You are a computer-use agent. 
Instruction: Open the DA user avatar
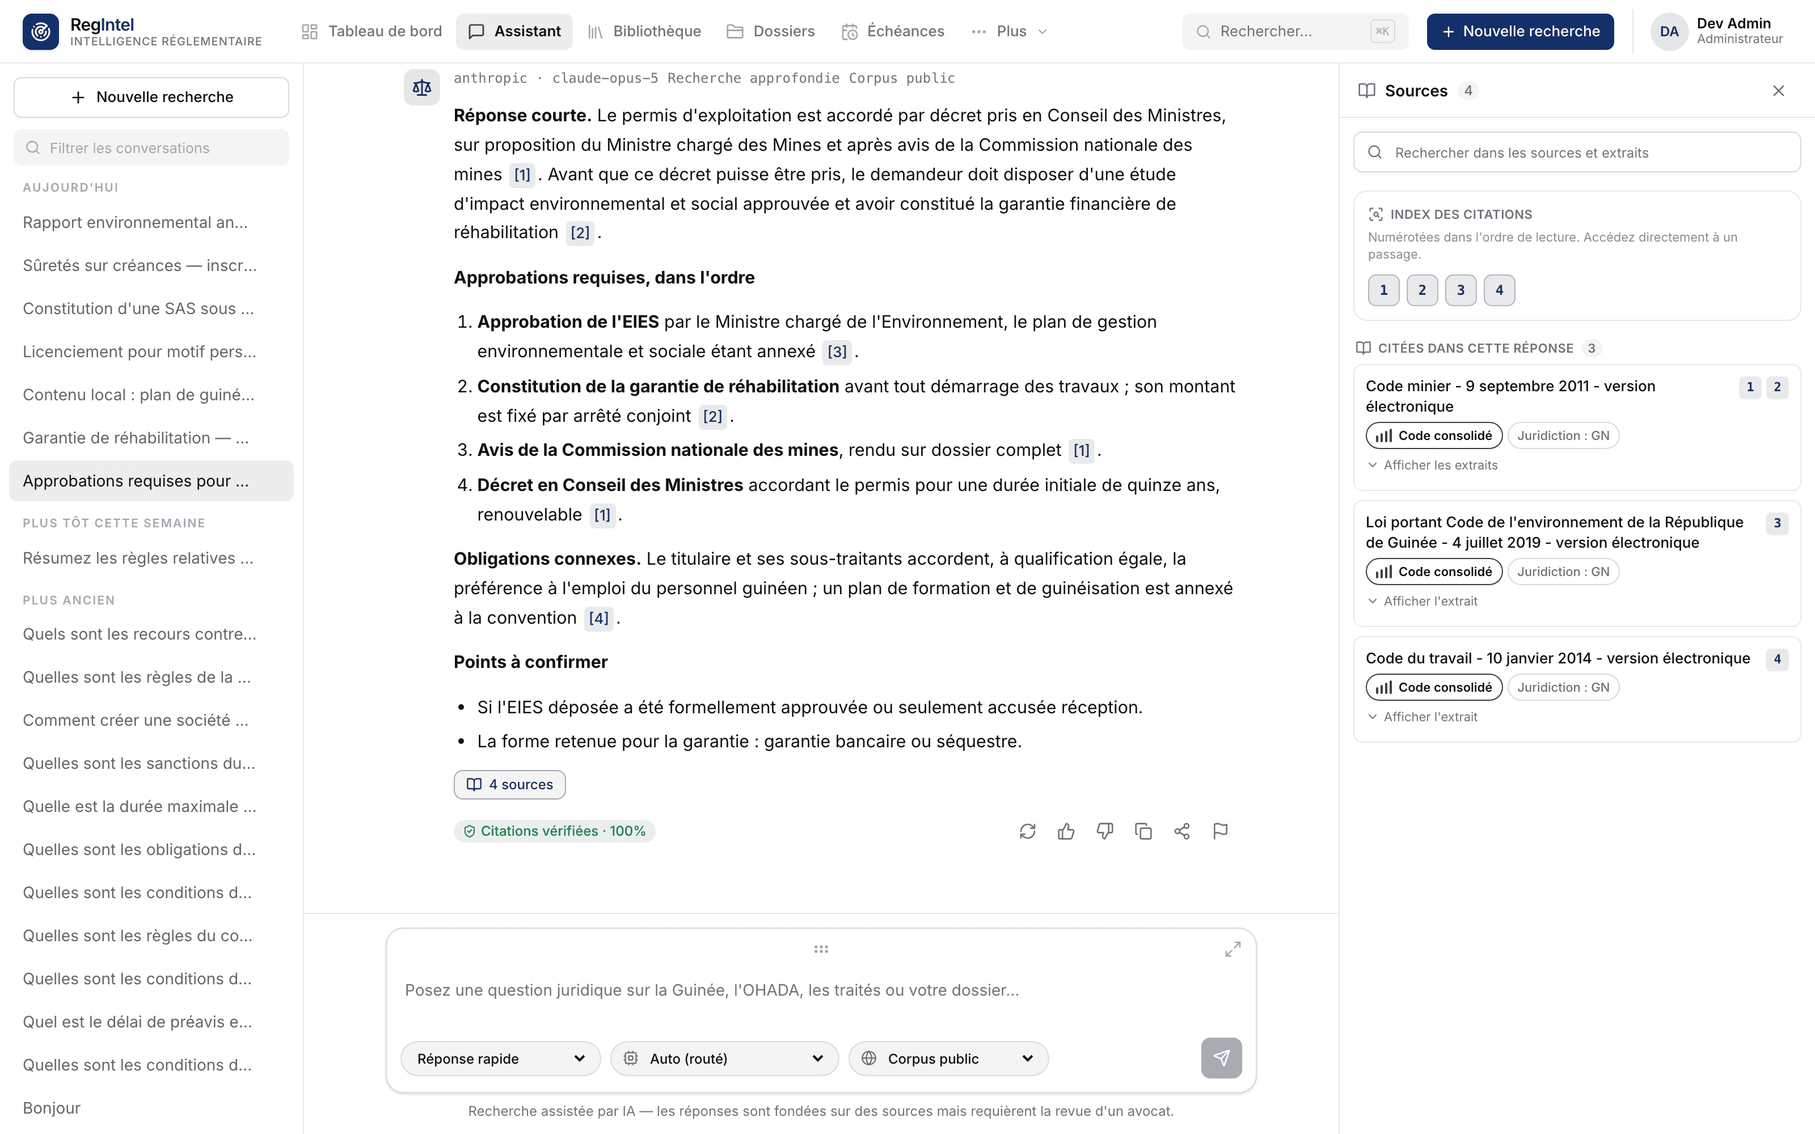click(1669, 32)
